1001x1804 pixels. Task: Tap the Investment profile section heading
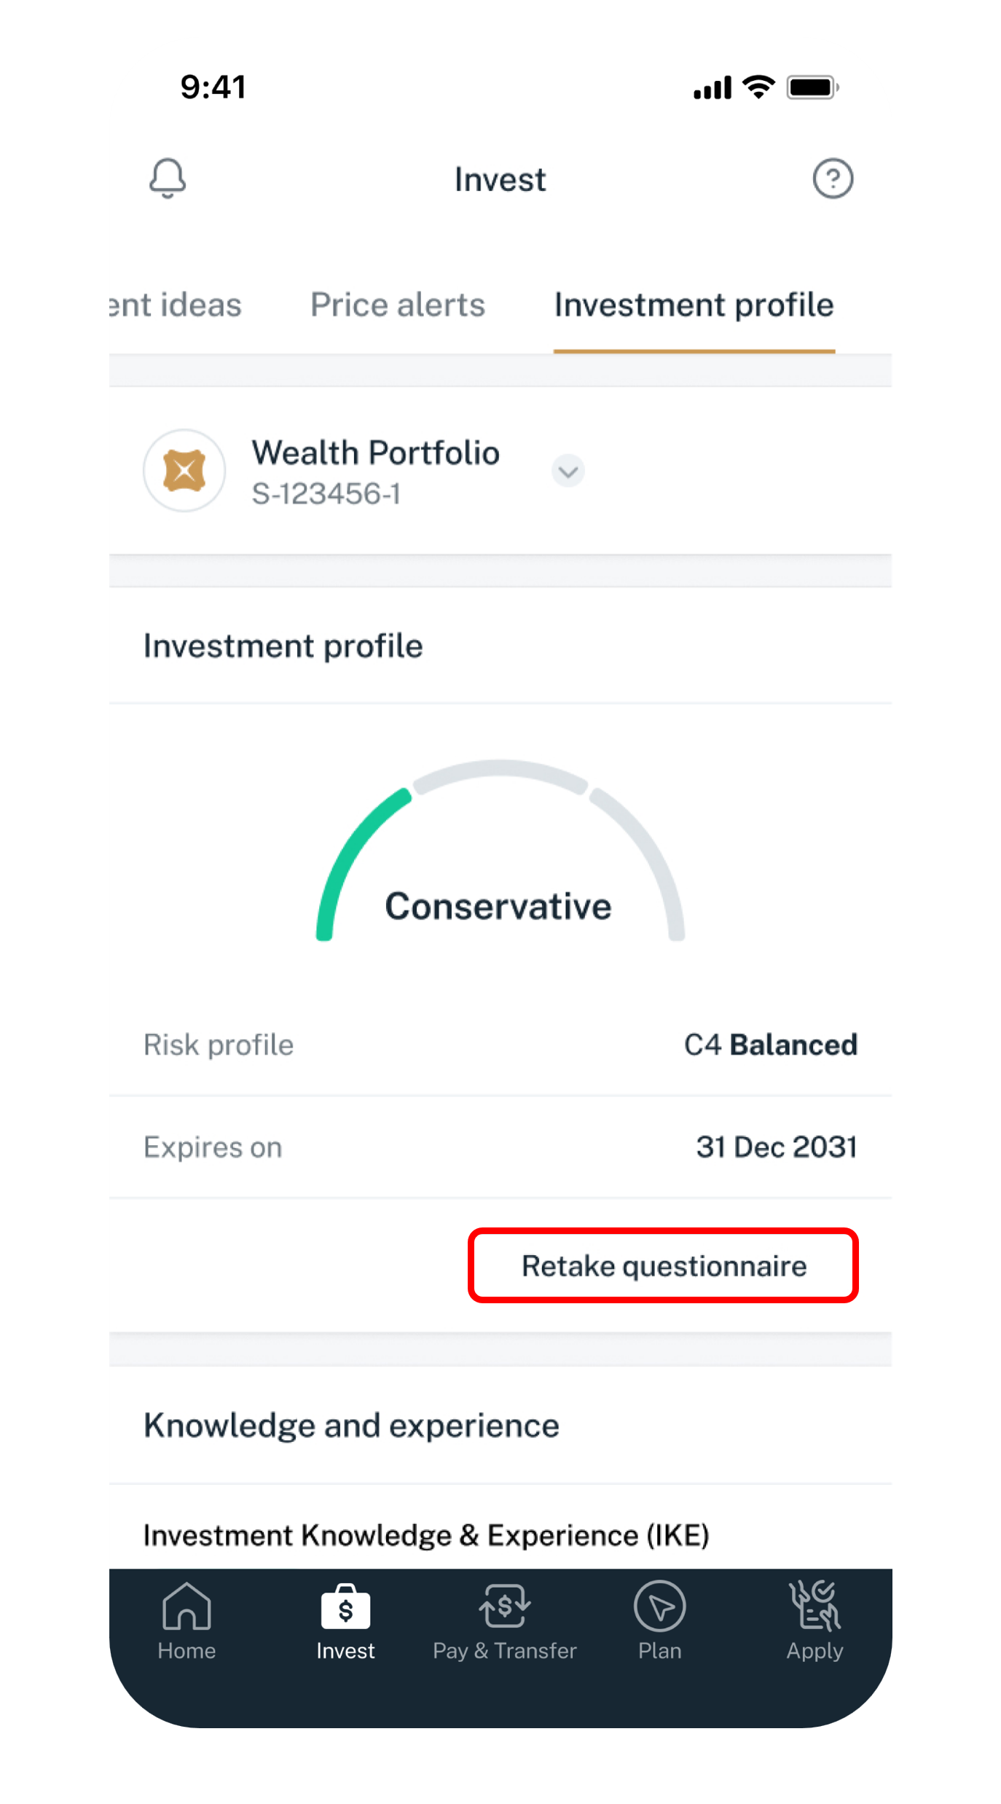(283, 646)
